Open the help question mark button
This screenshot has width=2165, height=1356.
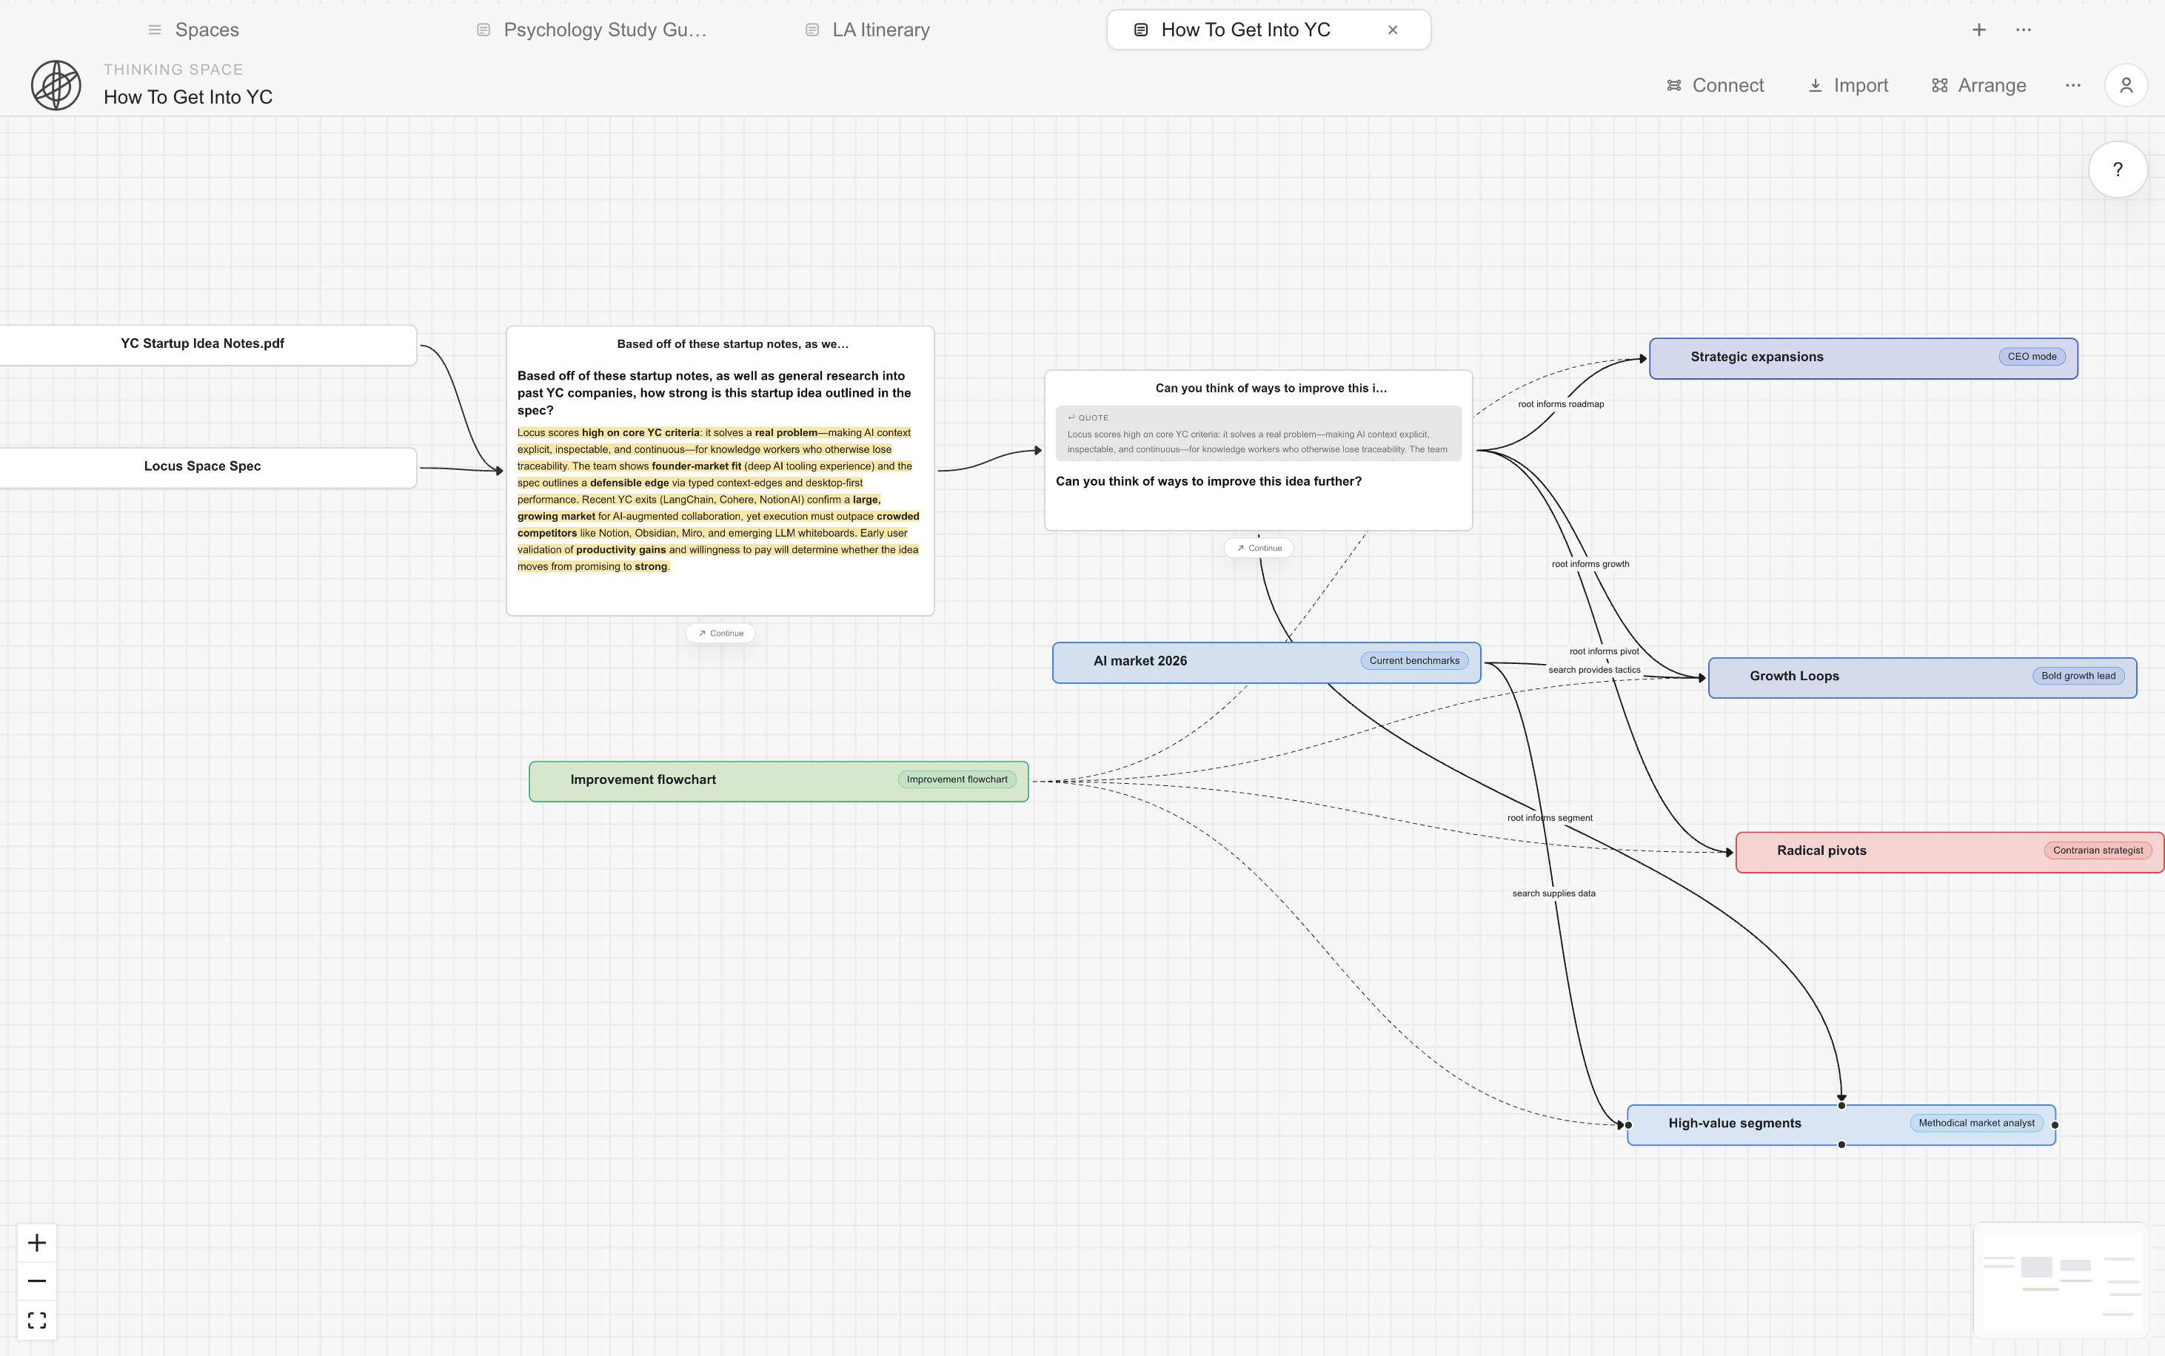coord(2117,169)
